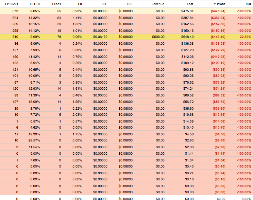Select the $1.44 cost value
Screen dimensions: 253x200
189,153
